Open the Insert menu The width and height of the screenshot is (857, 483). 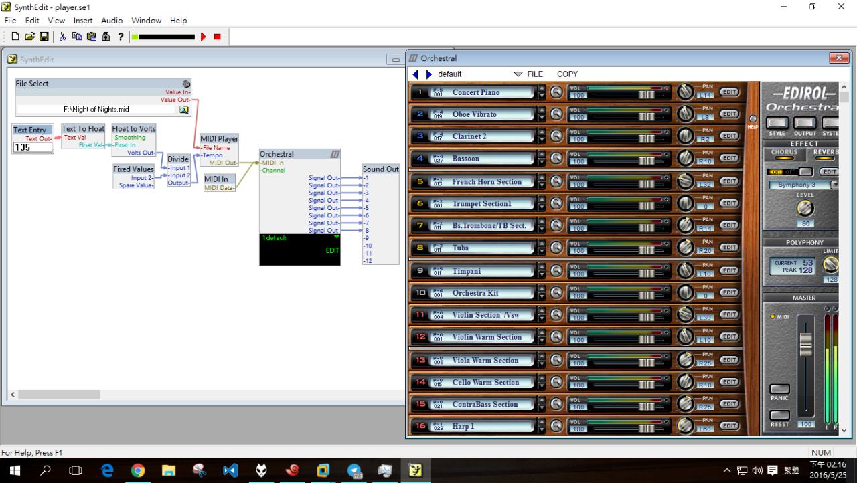click(x=83, y=21)
